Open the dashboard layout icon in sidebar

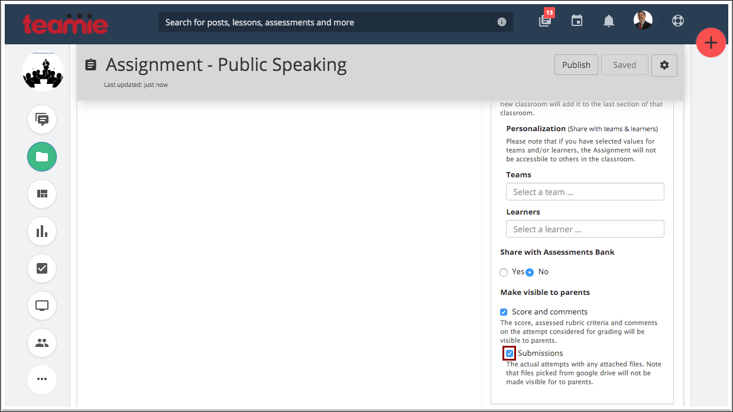coord(42,194)
